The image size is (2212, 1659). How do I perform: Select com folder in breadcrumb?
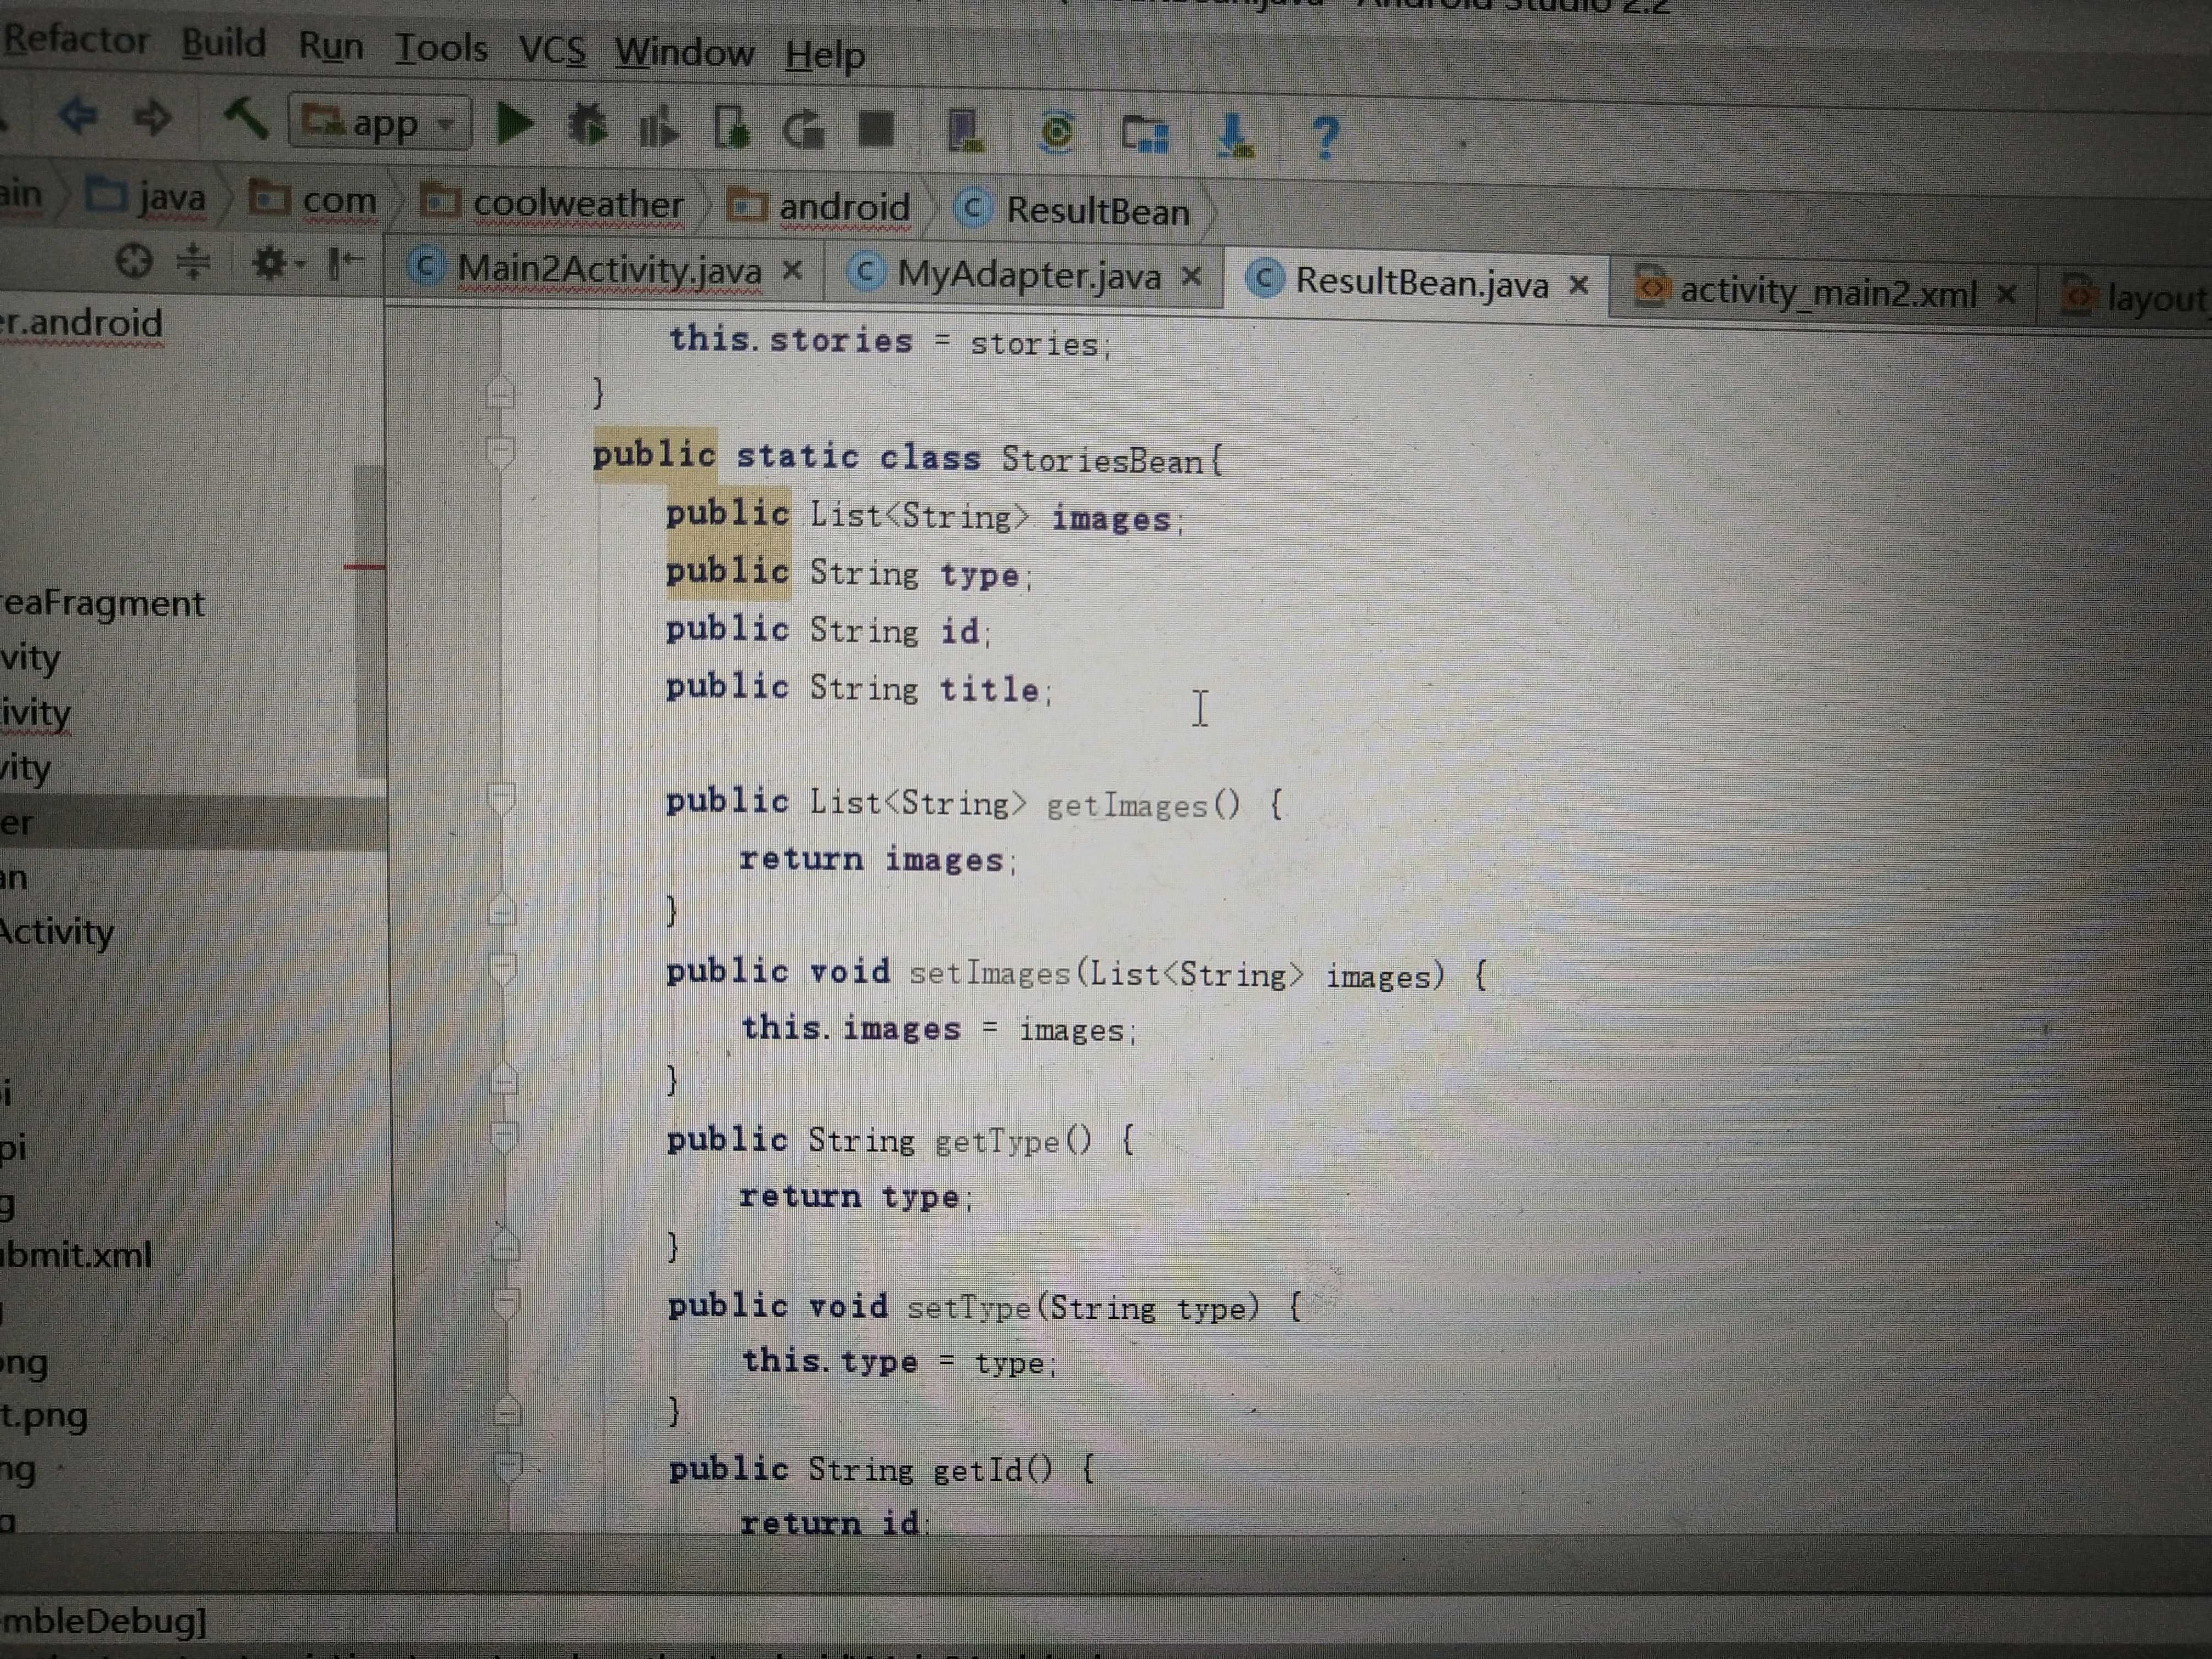tap(313, 200)
